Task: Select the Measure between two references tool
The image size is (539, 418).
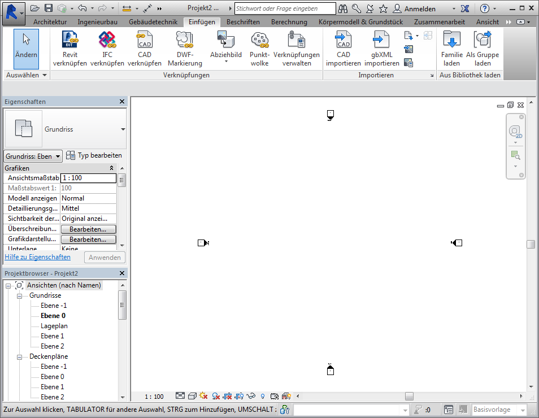Action: 127,8
